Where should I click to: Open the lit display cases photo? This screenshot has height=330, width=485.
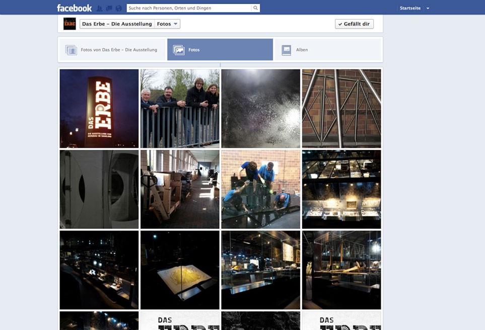[341, 190]
